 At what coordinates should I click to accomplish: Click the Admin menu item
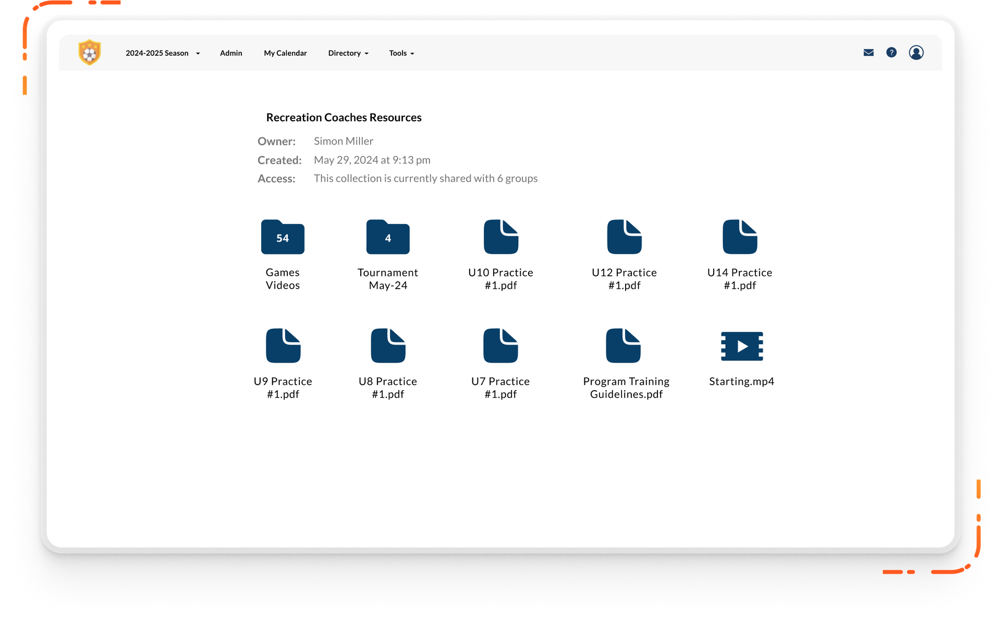230,53
